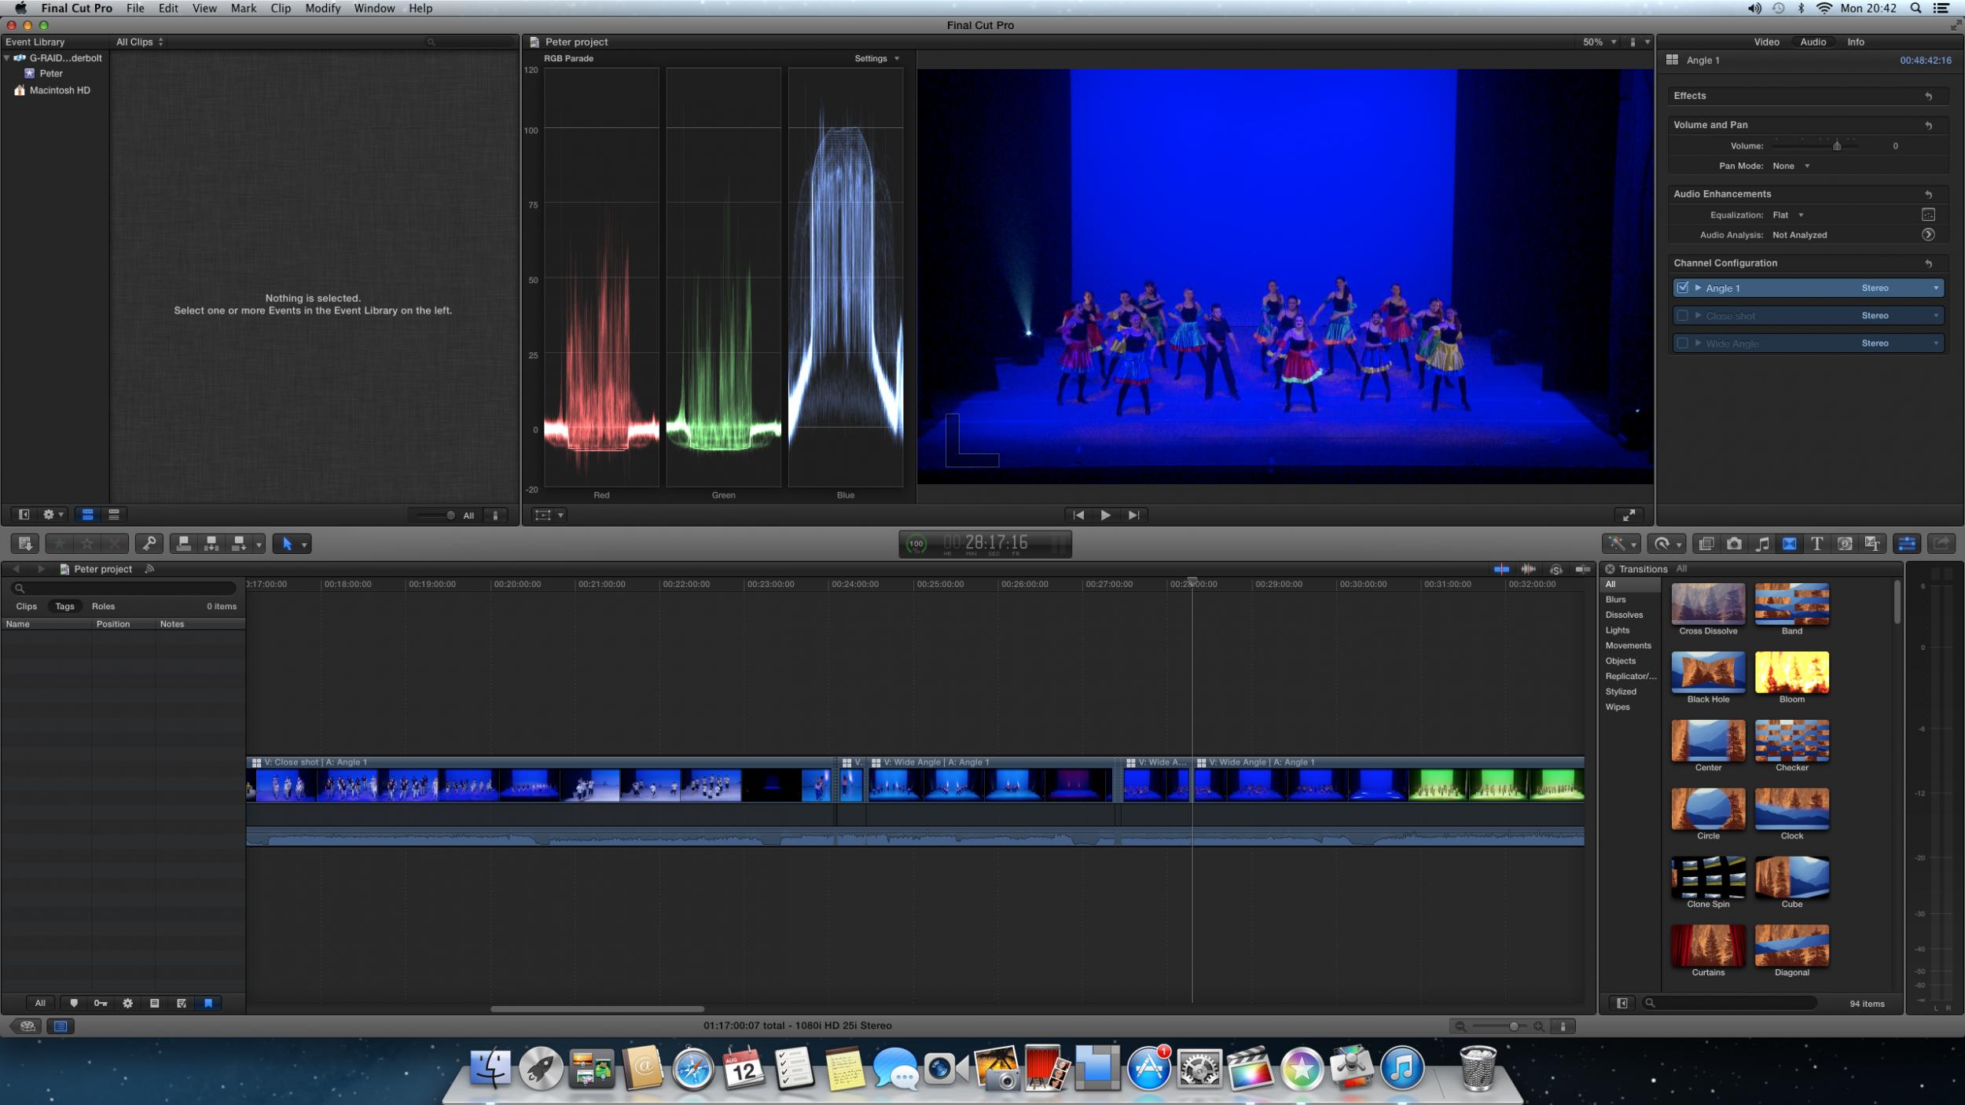The height and width of the screenshot is (1105, 1965).
Task: Toggle the Transitions Browser icon
Action: 1790,544
